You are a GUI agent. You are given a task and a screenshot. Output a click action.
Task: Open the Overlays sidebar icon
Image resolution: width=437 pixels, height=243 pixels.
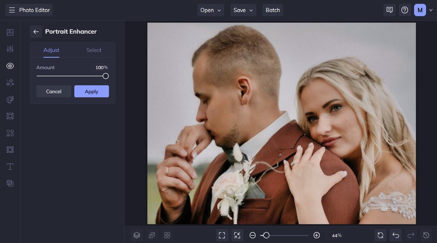pyautogui.click(x=10, y=150)
